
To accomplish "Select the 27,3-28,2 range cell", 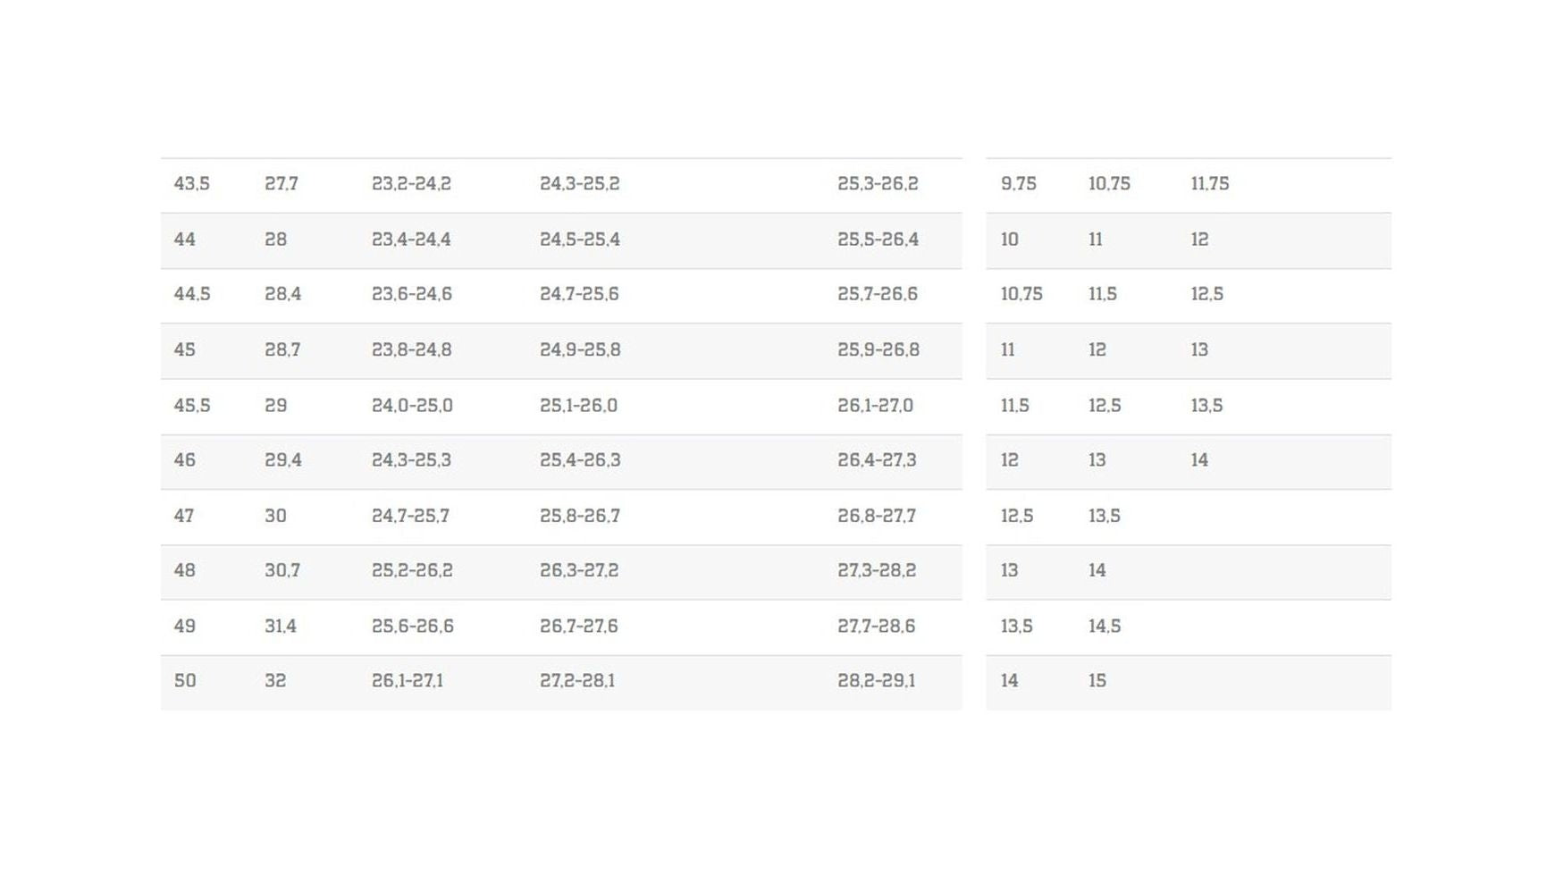I will [877, 570].
